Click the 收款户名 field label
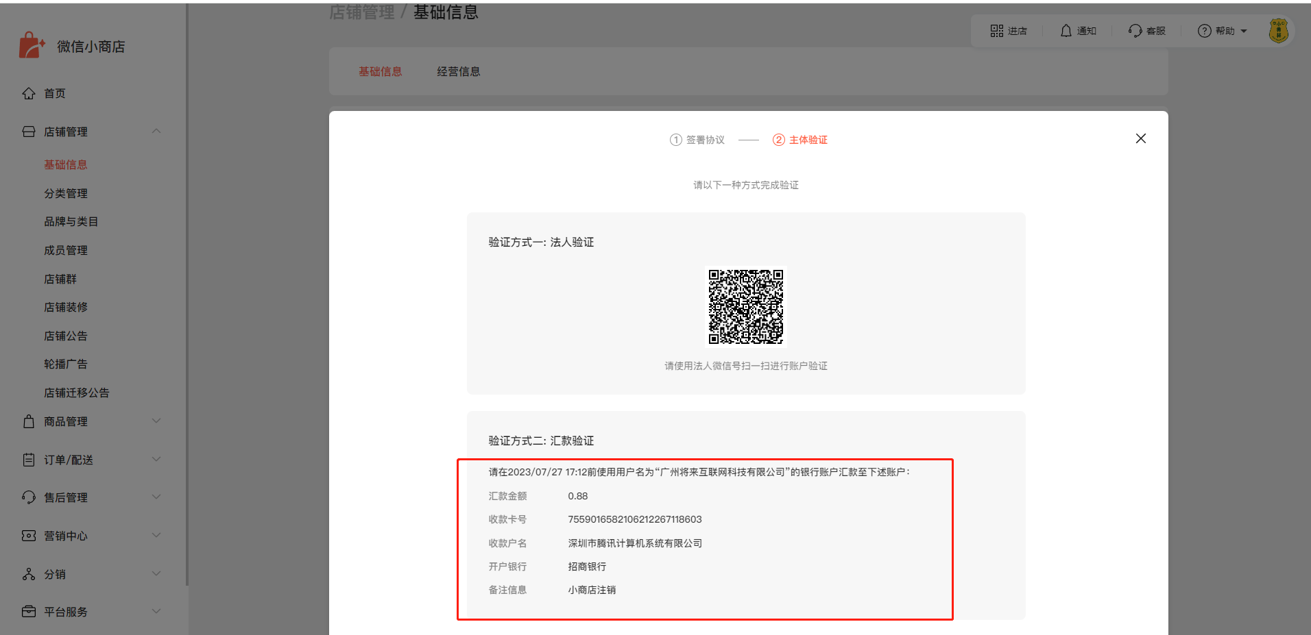 [x=507, y=543]
